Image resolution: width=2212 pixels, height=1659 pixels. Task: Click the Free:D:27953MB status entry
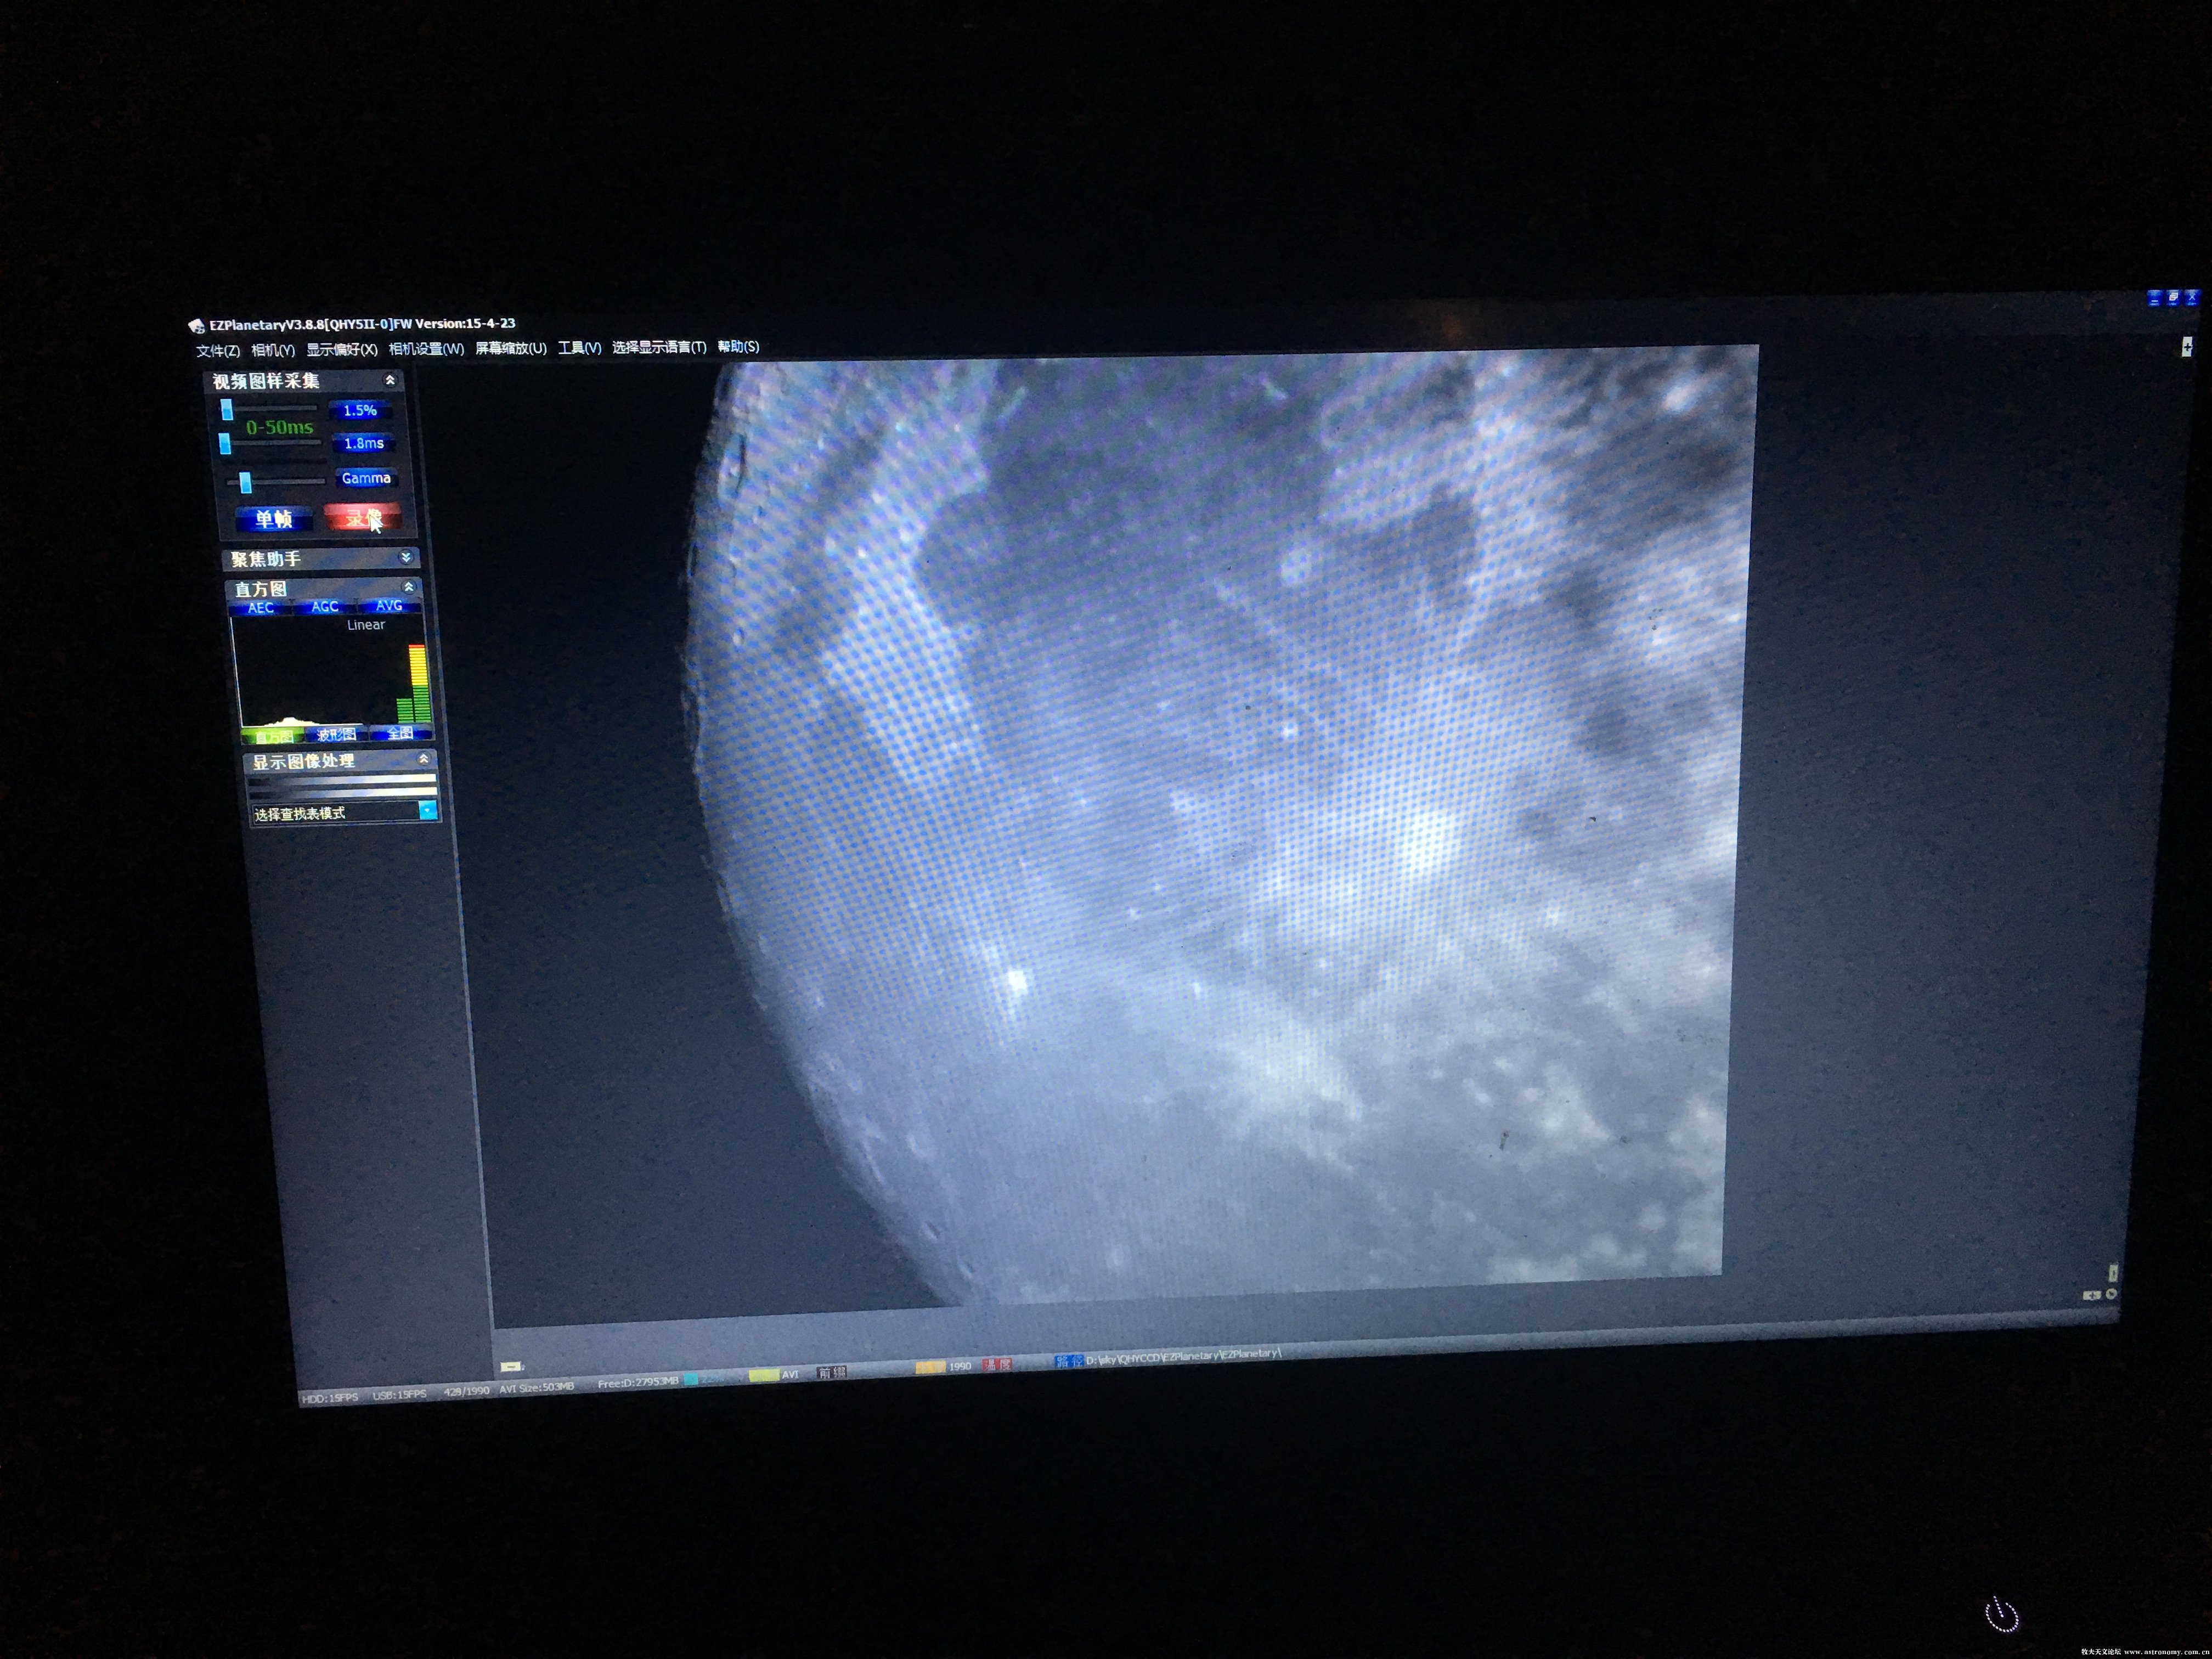point(638,1383)
